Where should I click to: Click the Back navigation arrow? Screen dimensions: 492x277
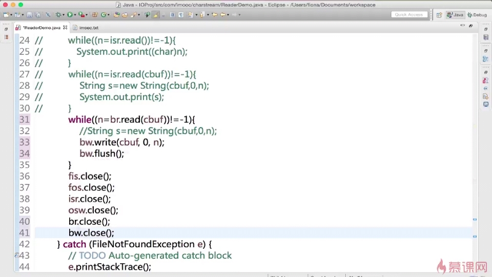pos(223,15)
